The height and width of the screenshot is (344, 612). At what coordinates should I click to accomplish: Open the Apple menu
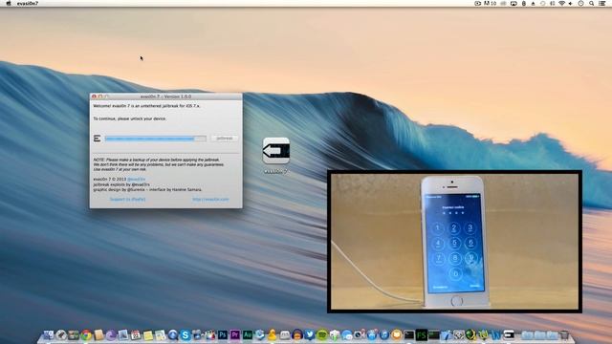point(9,3)
